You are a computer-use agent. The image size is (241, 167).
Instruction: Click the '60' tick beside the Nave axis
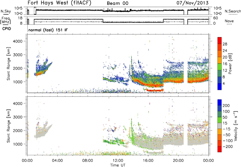(216, 18)
